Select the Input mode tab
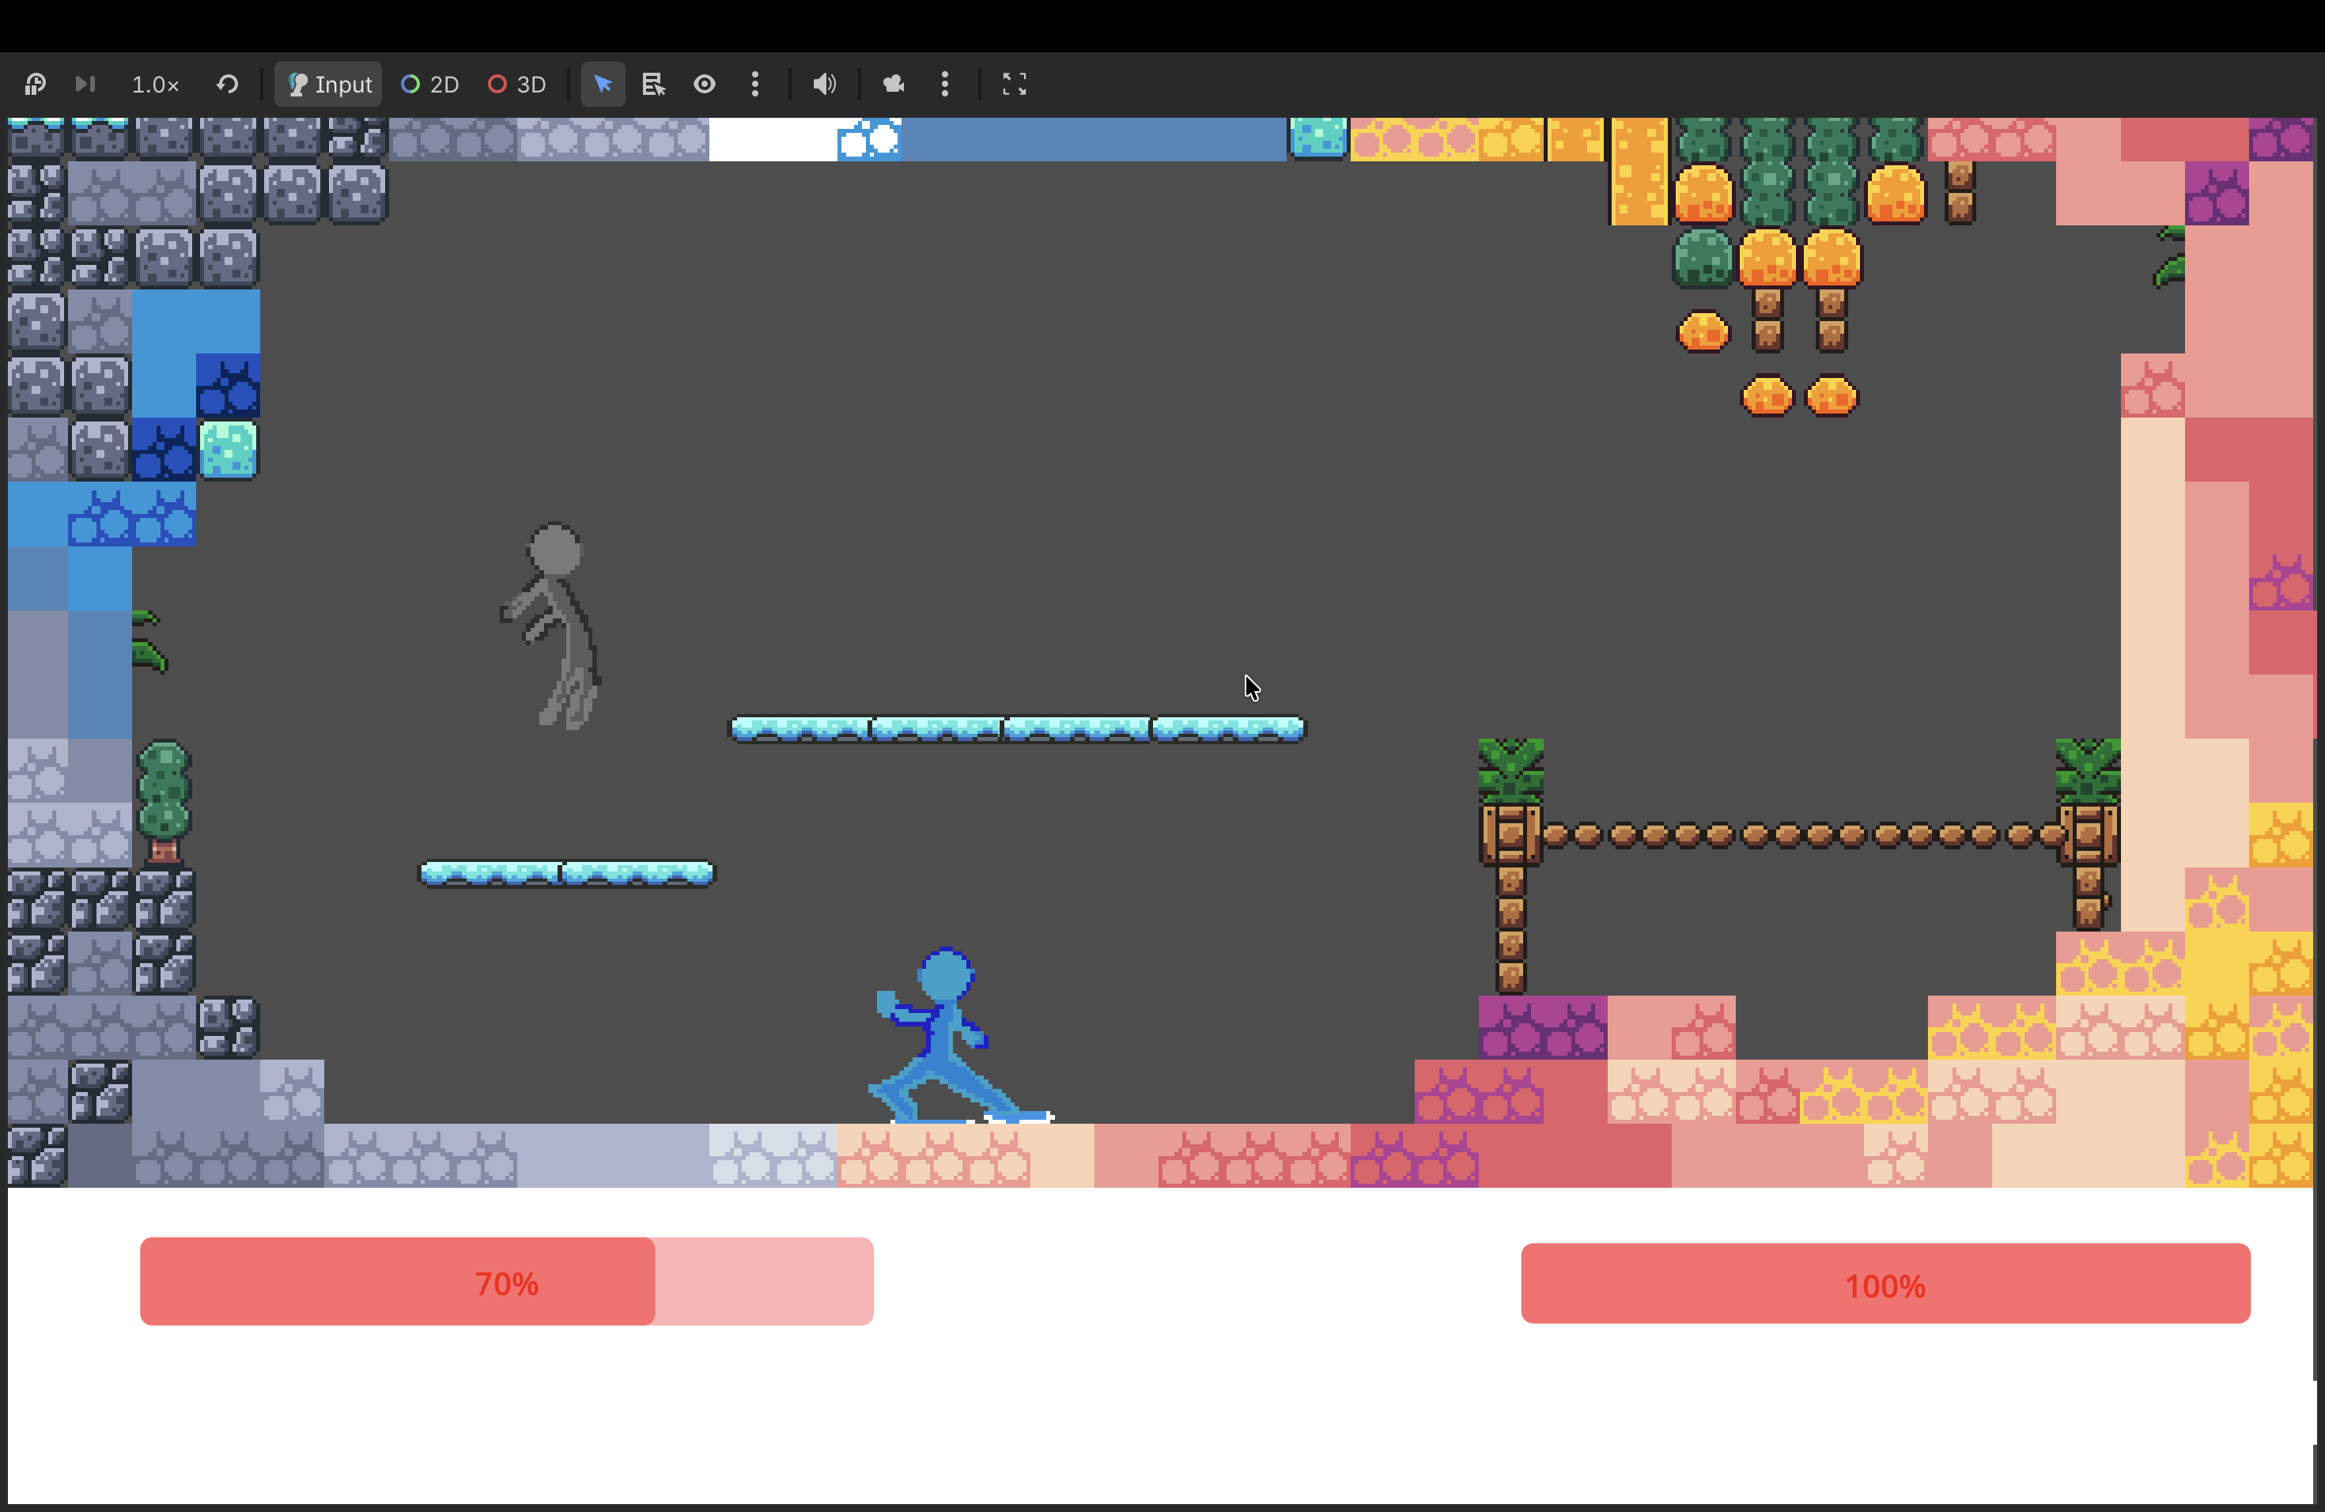 click(x=329, y=85)
